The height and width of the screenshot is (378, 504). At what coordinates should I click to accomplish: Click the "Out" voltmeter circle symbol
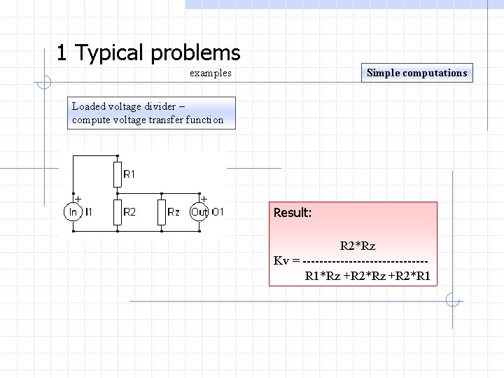click(199, 212)
